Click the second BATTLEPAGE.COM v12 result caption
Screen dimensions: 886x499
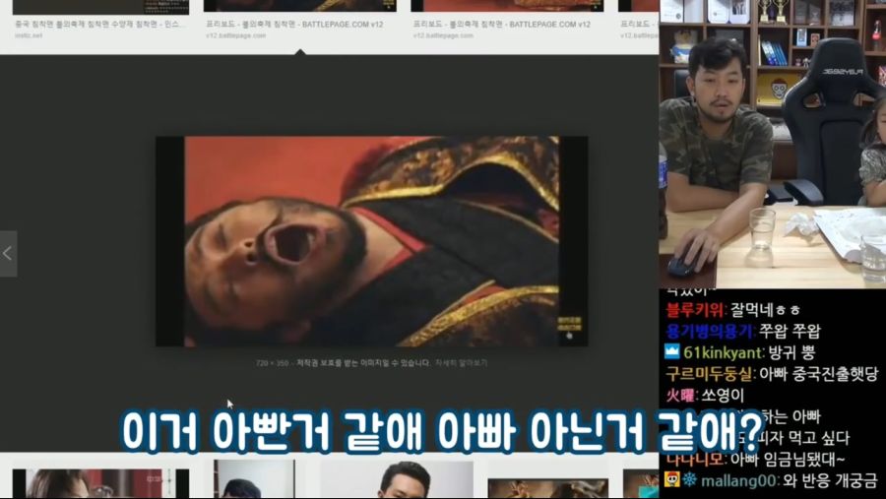[x=502, y=23]
